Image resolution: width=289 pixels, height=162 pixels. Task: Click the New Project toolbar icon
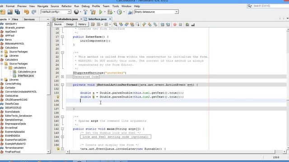[3, 12]
